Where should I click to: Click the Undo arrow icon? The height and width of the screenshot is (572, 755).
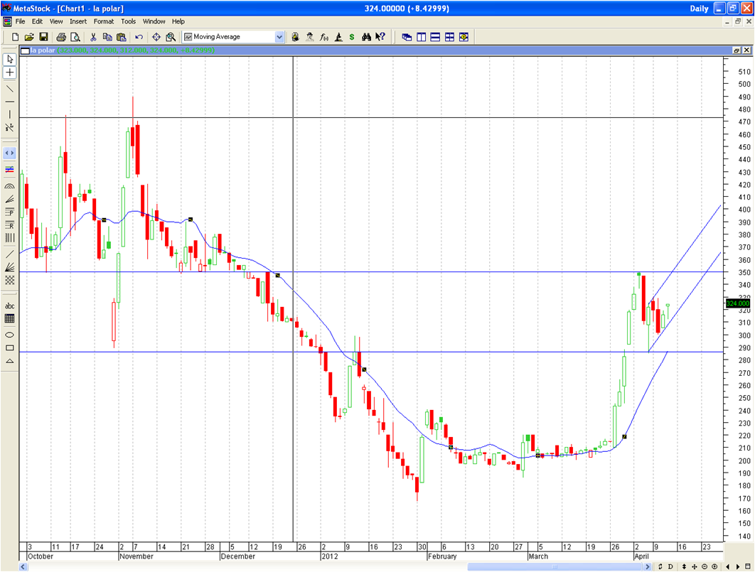139,37
